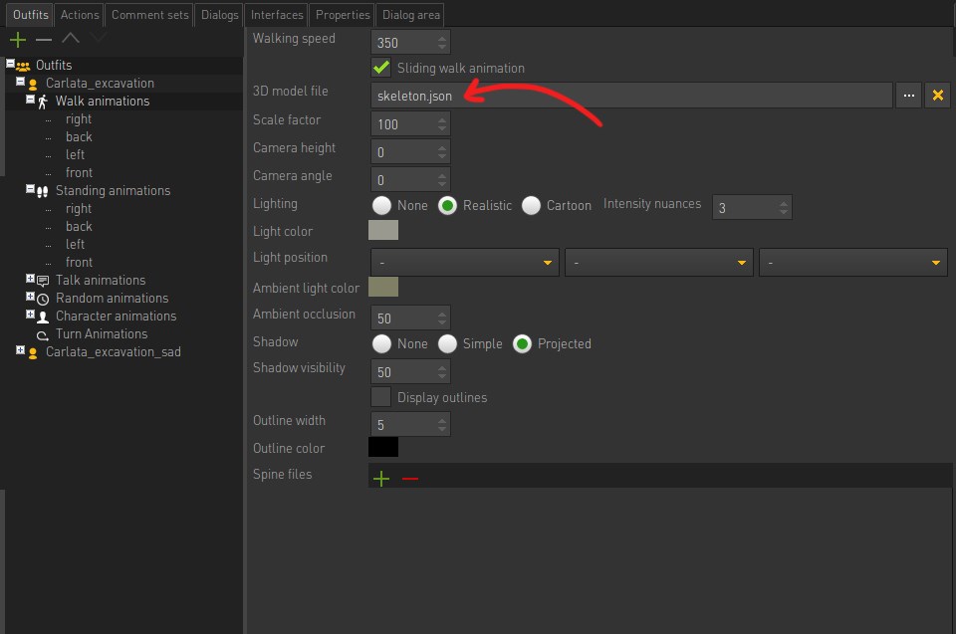Viewport: 956px width, 634px height.
Task: Decrease the Scale factor using down arrow
Action: [442, 129]
